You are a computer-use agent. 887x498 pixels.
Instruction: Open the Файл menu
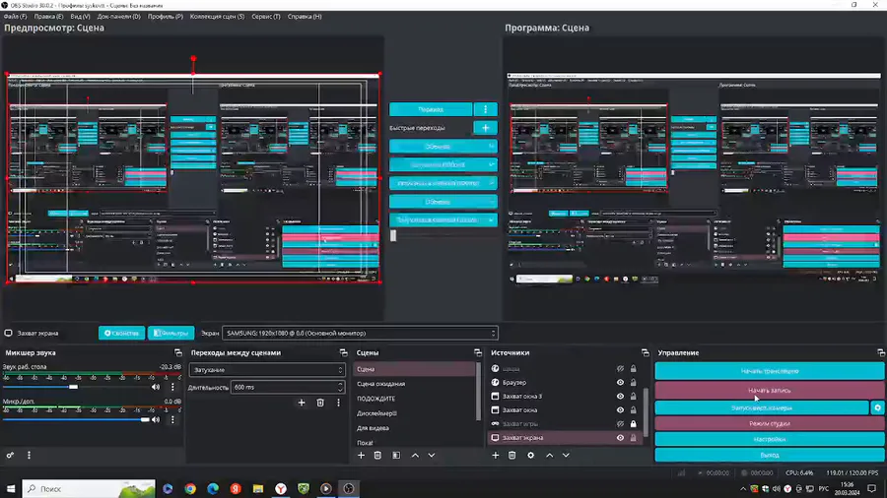pyautogui.click(x=15, y=17)
